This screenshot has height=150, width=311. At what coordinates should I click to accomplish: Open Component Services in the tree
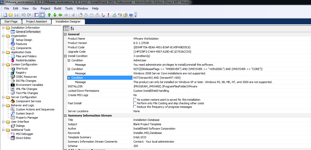pyautogui.click(x=28, y=101)
